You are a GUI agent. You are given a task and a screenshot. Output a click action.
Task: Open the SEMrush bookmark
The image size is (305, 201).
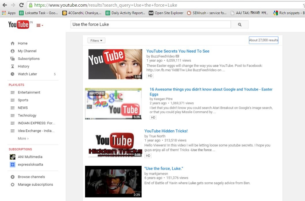click(x=207, y=13)
